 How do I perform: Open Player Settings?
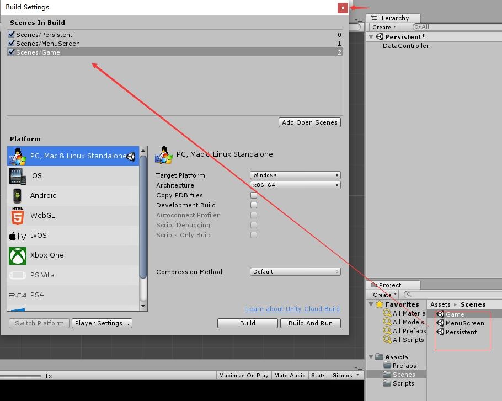point(102,323)
